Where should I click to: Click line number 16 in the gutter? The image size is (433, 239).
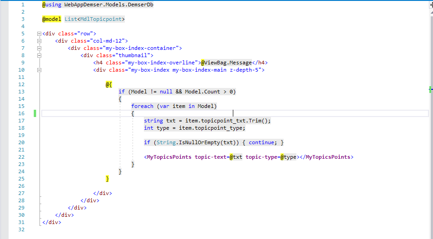point(21,113)
